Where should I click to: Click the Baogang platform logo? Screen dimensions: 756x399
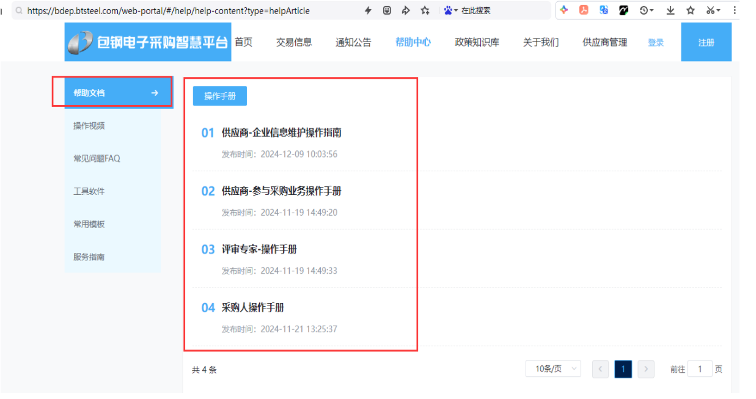click(x=148, y=42)
